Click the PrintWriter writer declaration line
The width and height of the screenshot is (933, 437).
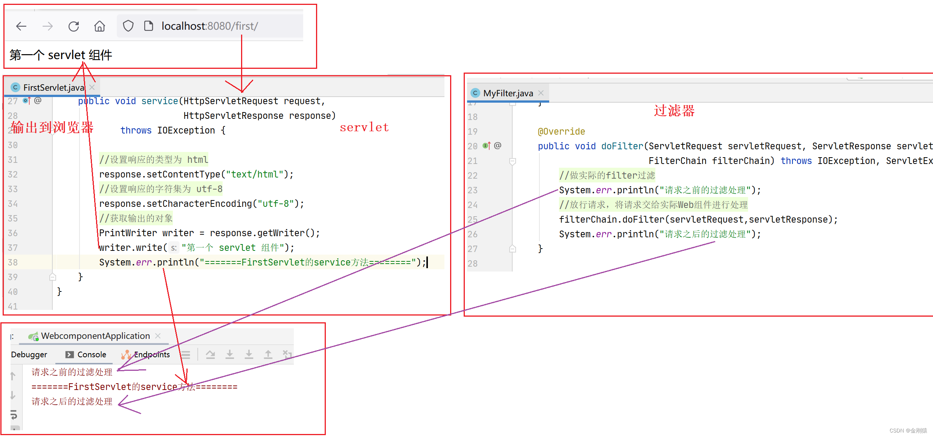209,233
